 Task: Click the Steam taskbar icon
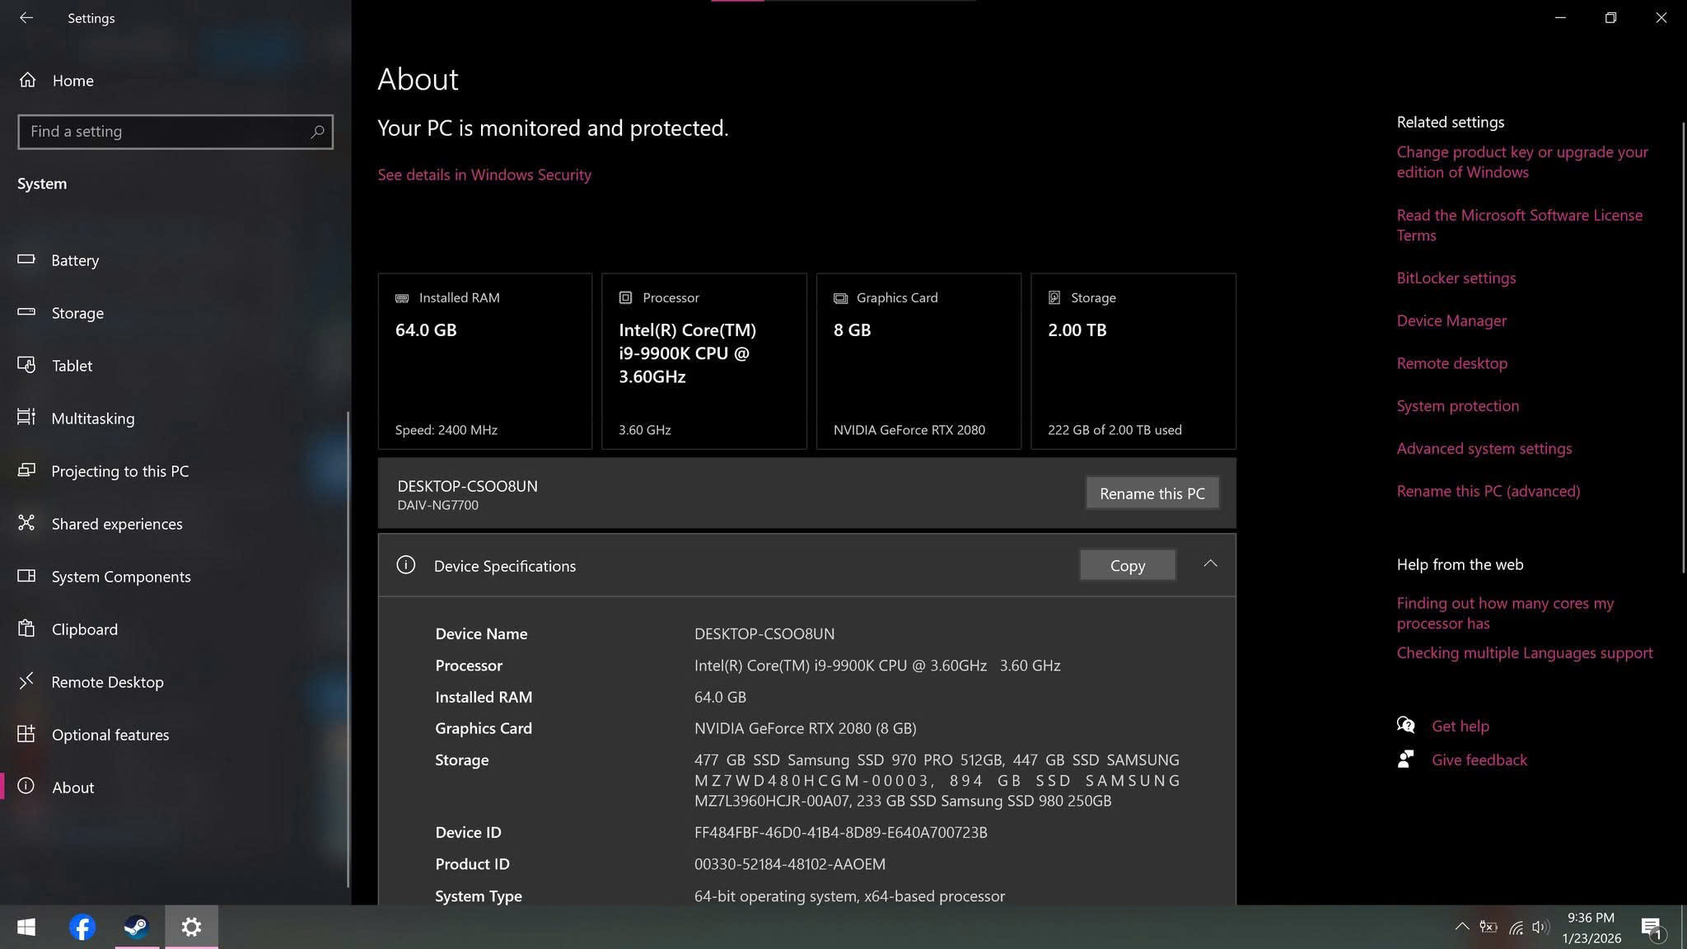136,927
